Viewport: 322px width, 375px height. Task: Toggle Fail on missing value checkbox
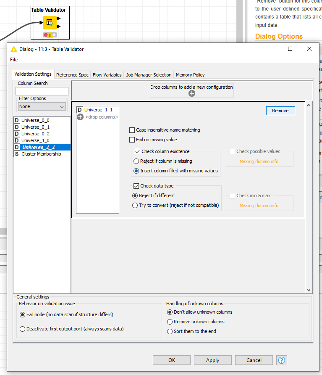(x=132, y=140)
